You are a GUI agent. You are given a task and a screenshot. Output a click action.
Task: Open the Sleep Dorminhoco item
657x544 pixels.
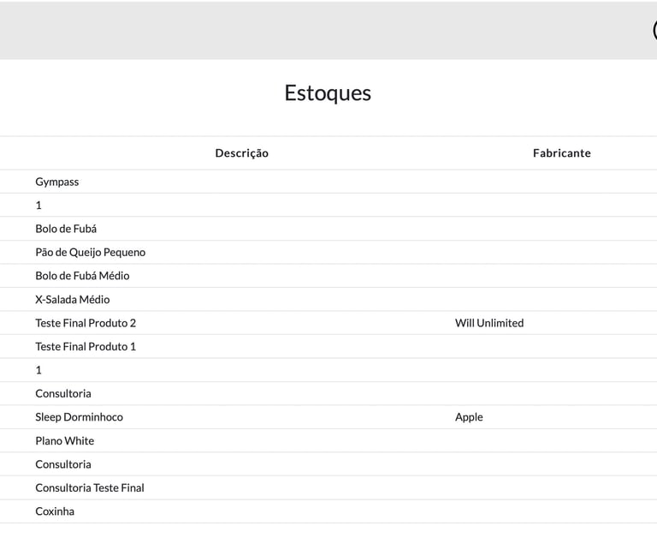pyautogui.click(x=80, y=417)
